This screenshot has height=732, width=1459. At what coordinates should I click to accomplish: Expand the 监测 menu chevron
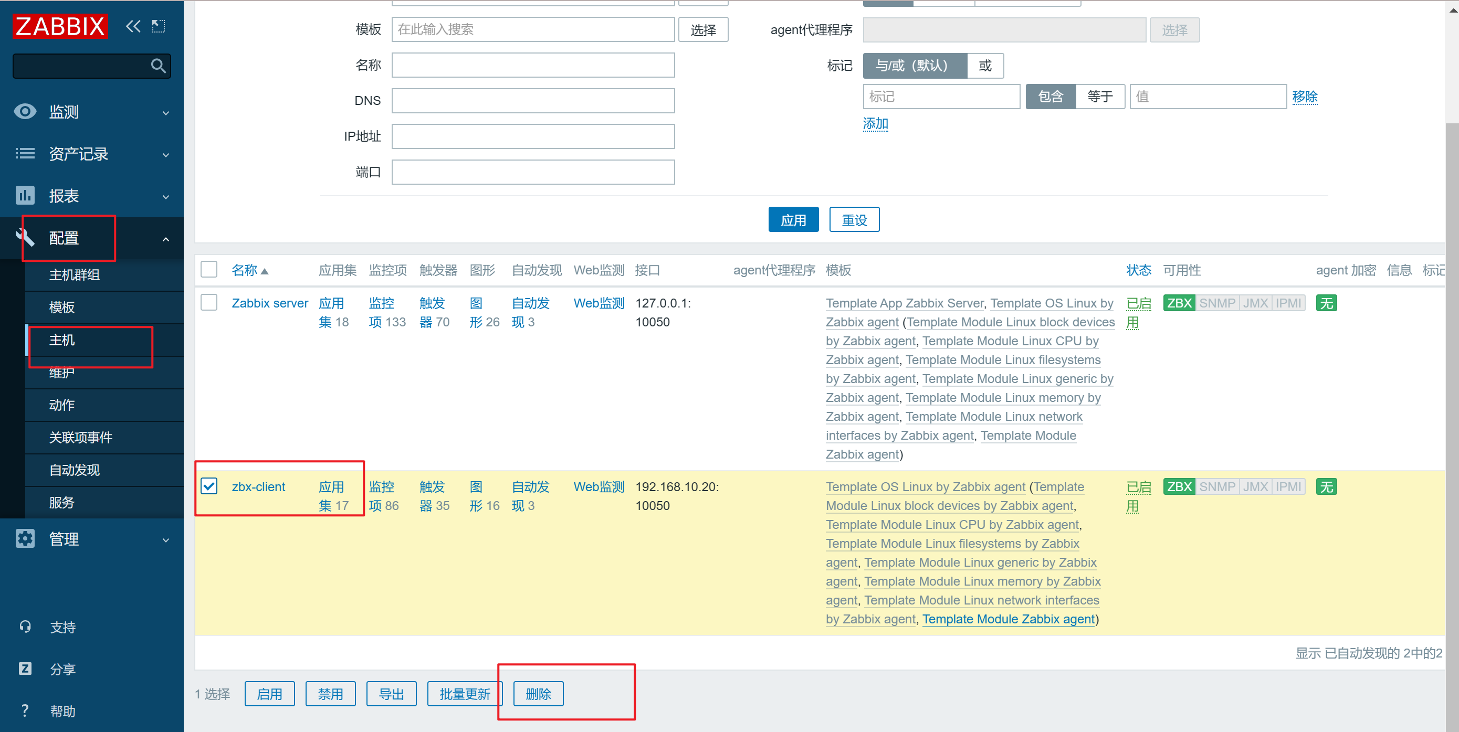(165, 113)
